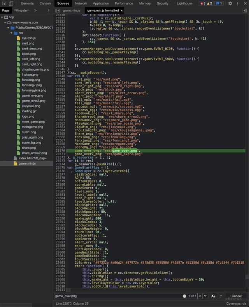Toggle the navigator sidebar icon

57,11
